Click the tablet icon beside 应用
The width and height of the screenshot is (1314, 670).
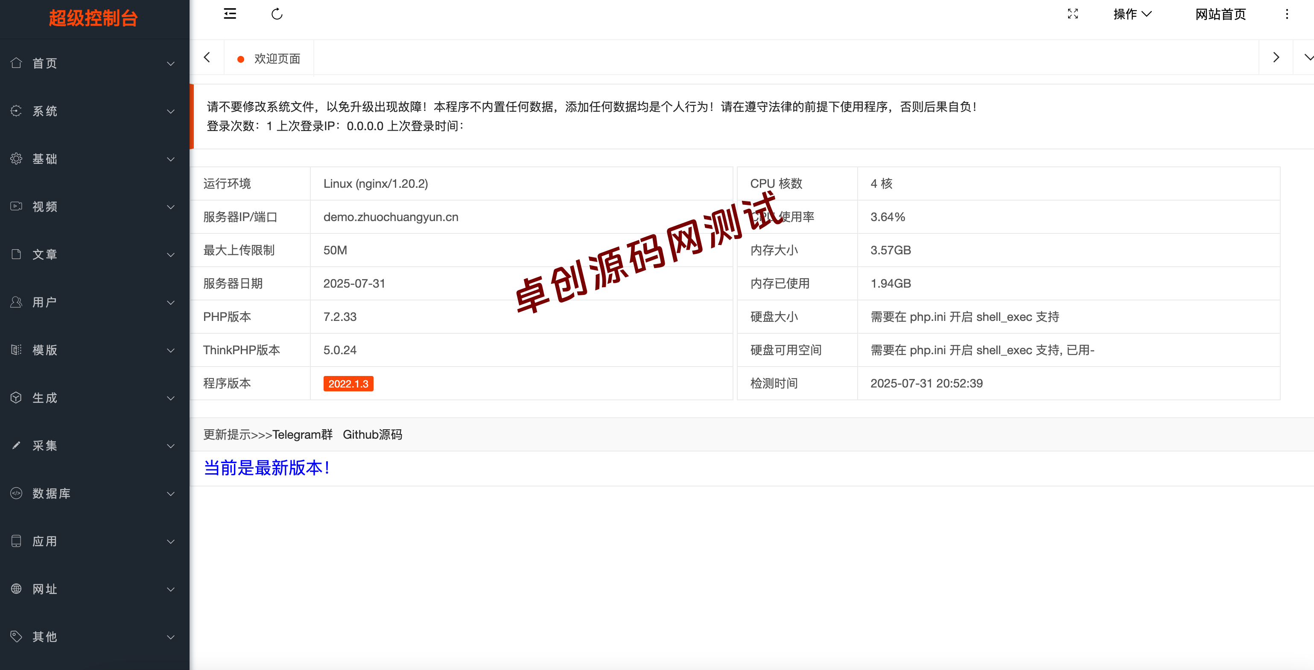[16, 541]
